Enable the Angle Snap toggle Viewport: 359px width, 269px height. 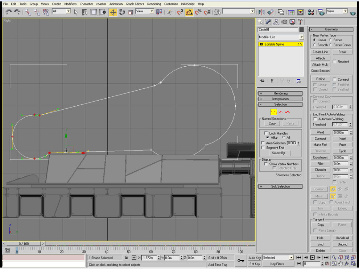(189, 12)
